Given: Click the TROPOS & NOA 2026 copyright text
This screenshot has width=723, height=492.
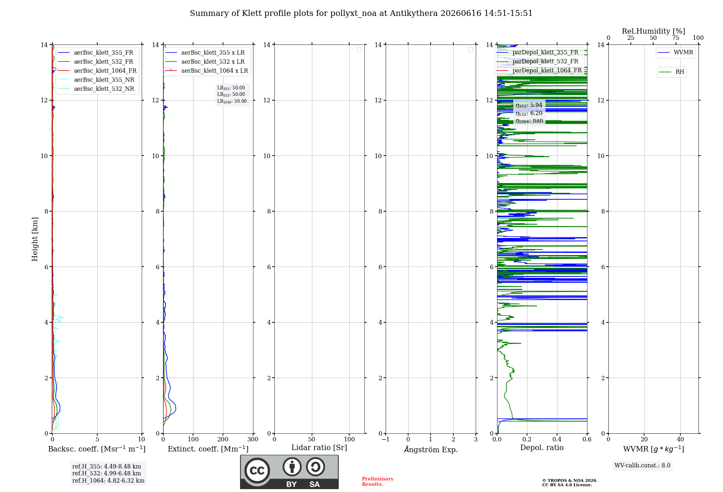Looking at the screenshot, I should point(569,480).
